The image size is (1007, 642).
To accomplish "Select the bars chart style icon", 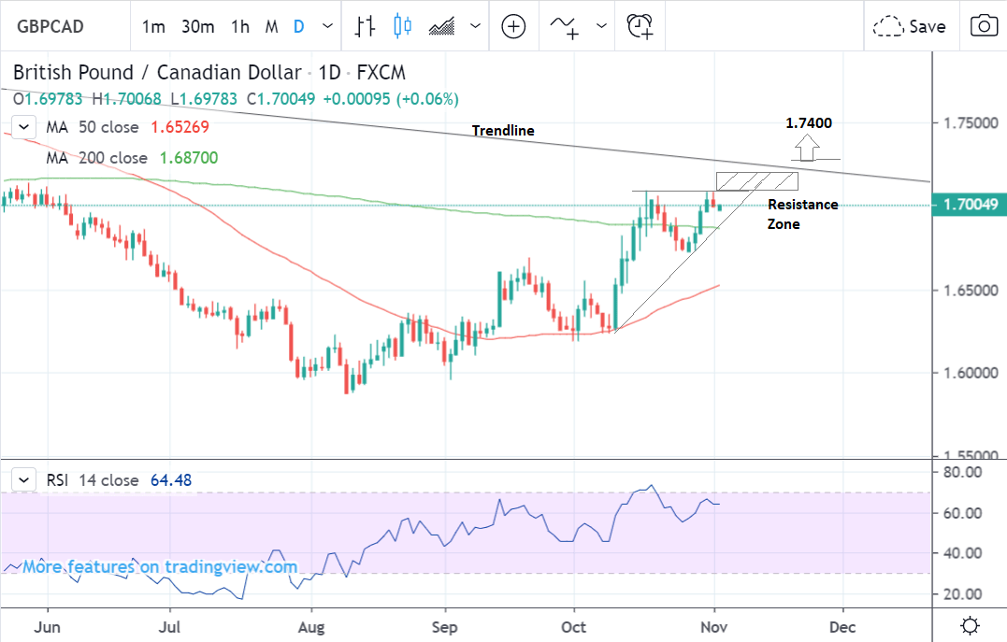I will tap(365, 26).
